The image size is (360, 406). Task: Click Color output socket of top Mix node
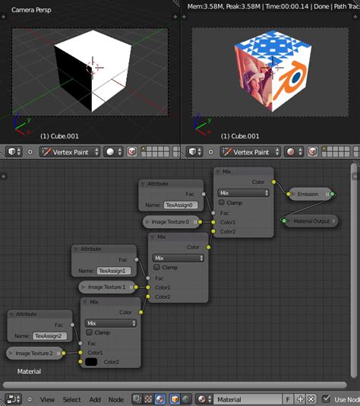click(273, 182)
